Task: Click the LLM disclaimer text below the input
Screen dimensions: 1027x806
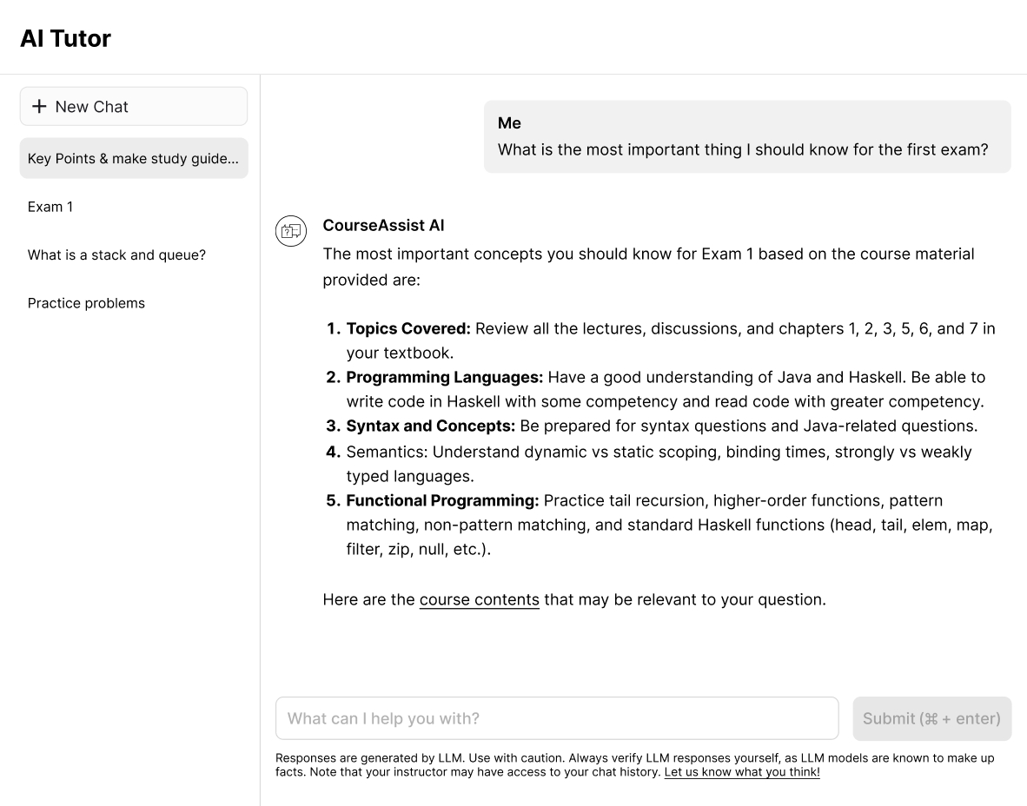Action: point(634,758)
